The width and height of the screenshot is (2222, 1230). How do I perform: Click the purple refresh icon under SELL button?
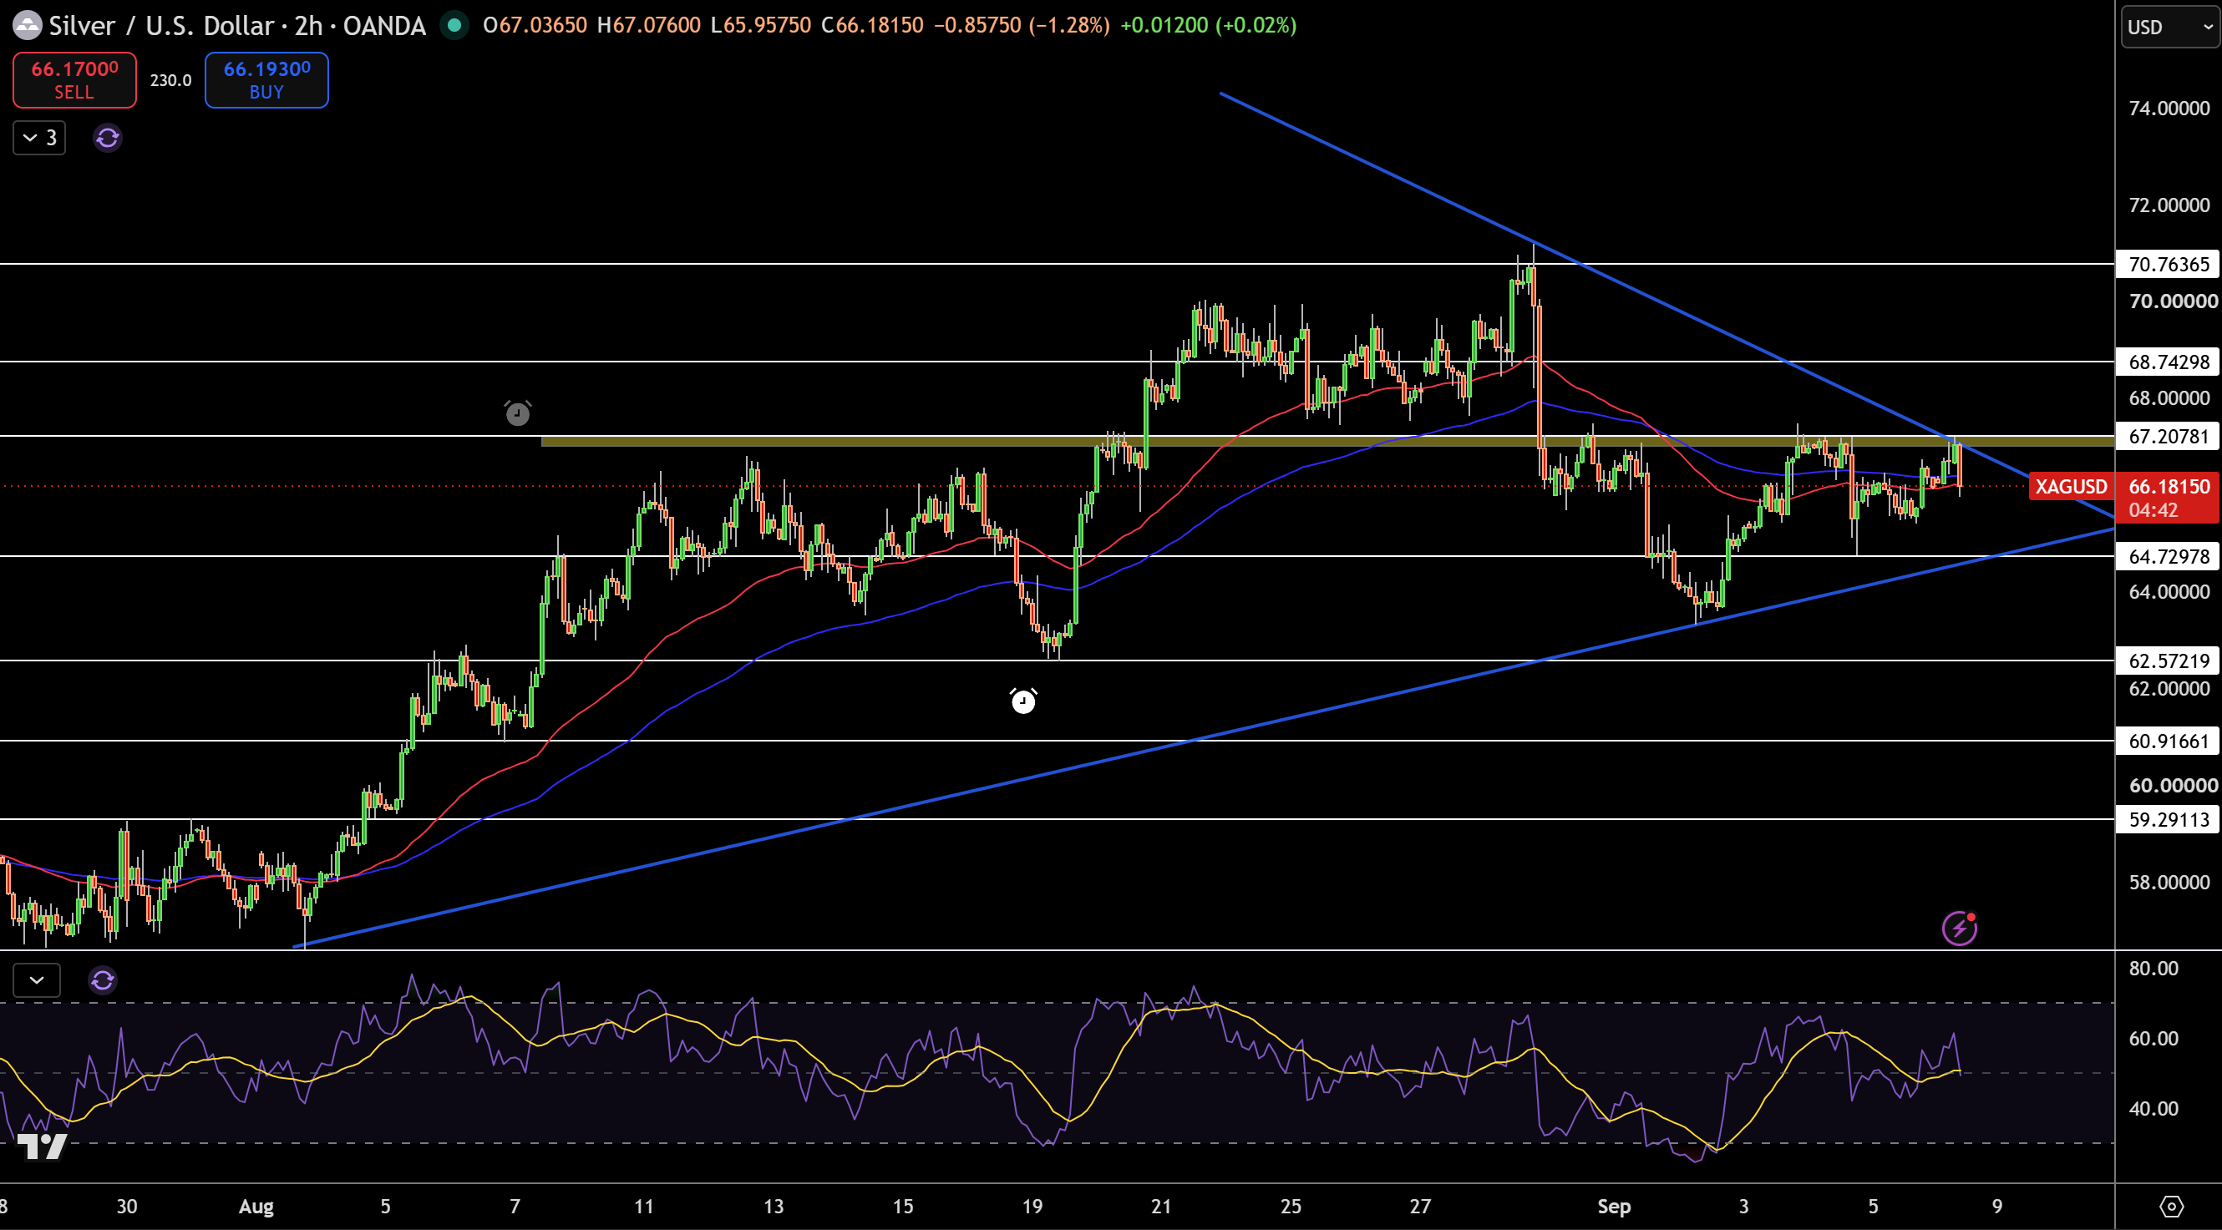pos(107,137)
